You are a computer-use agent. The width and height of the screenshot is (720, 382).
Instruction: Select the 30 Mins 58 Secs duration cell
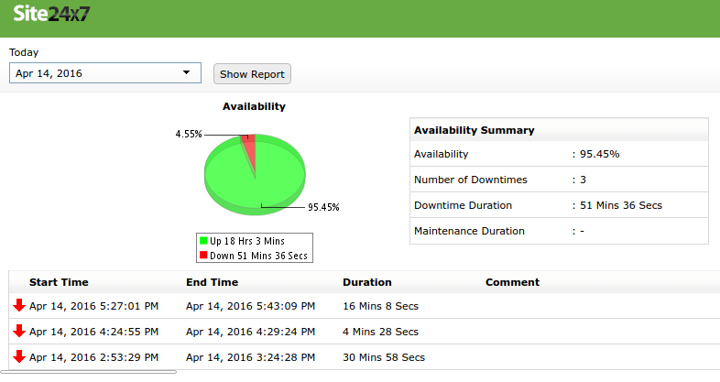pos(383,357)
